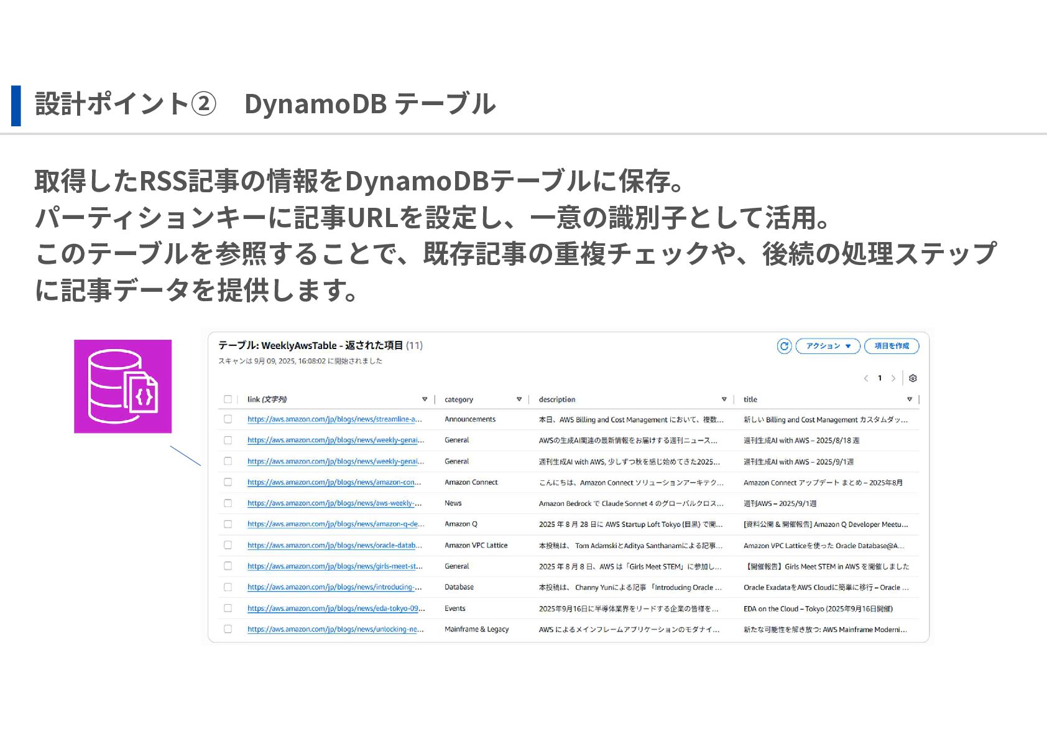Sort by the description column arrow
The image size is (1047, 741).
click(724, 399)
